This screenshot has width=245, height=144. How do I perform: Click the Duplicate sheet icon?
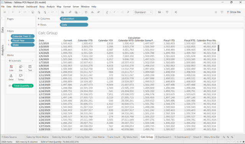tap(70, 12)
